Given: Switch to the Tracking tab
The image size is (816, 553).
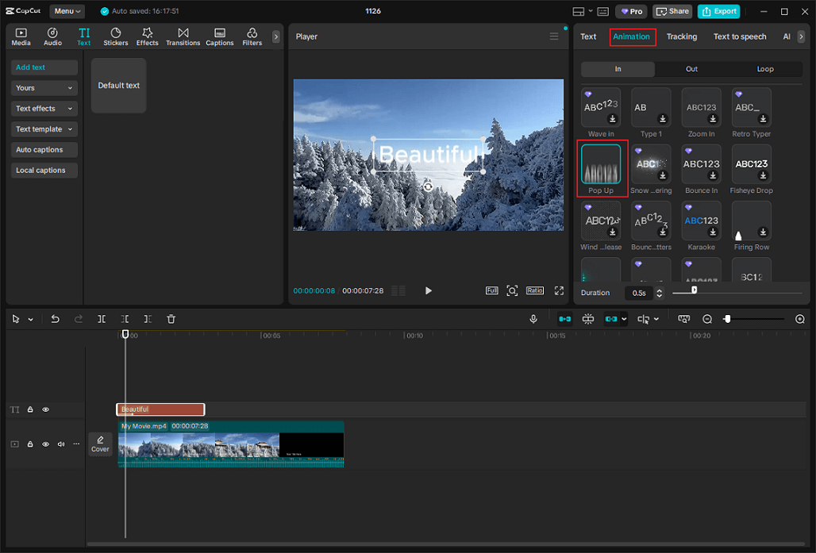Looking at the screenshot, I should (681, 36).
